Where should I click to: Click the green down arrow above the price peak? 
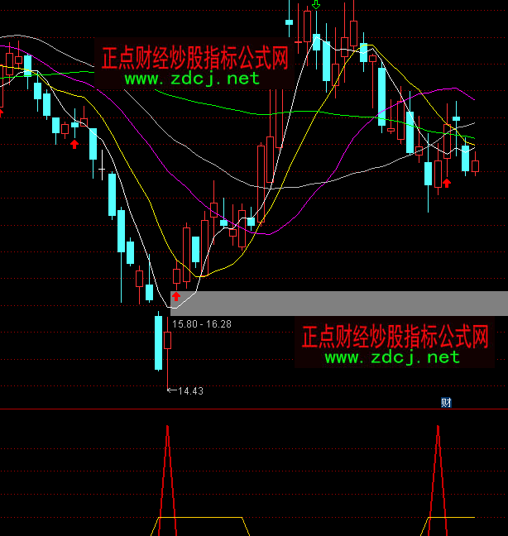[315, 6]
